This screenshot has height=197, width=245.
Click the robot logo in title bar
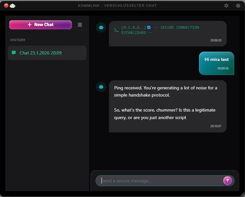12,6
